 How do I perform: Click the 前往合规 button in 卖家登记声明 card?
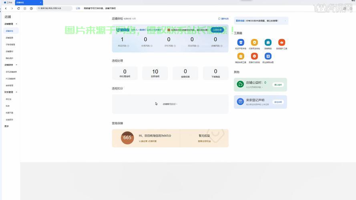coord(278,102)
